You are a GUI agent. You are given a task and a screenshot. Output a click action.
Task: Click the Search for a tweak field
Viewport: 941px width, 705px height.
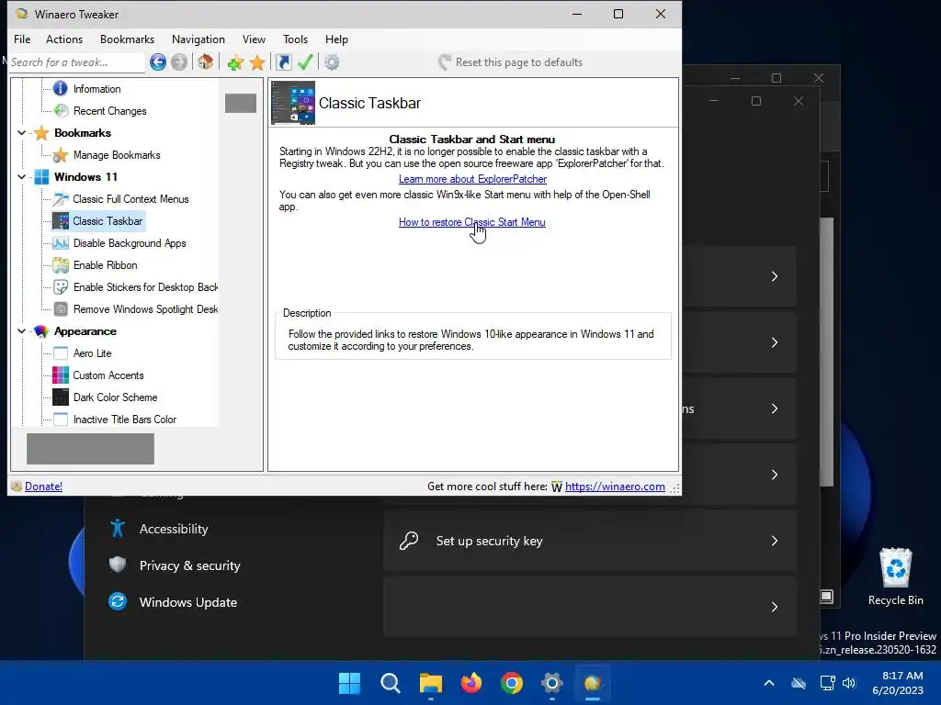pos(77,62)
